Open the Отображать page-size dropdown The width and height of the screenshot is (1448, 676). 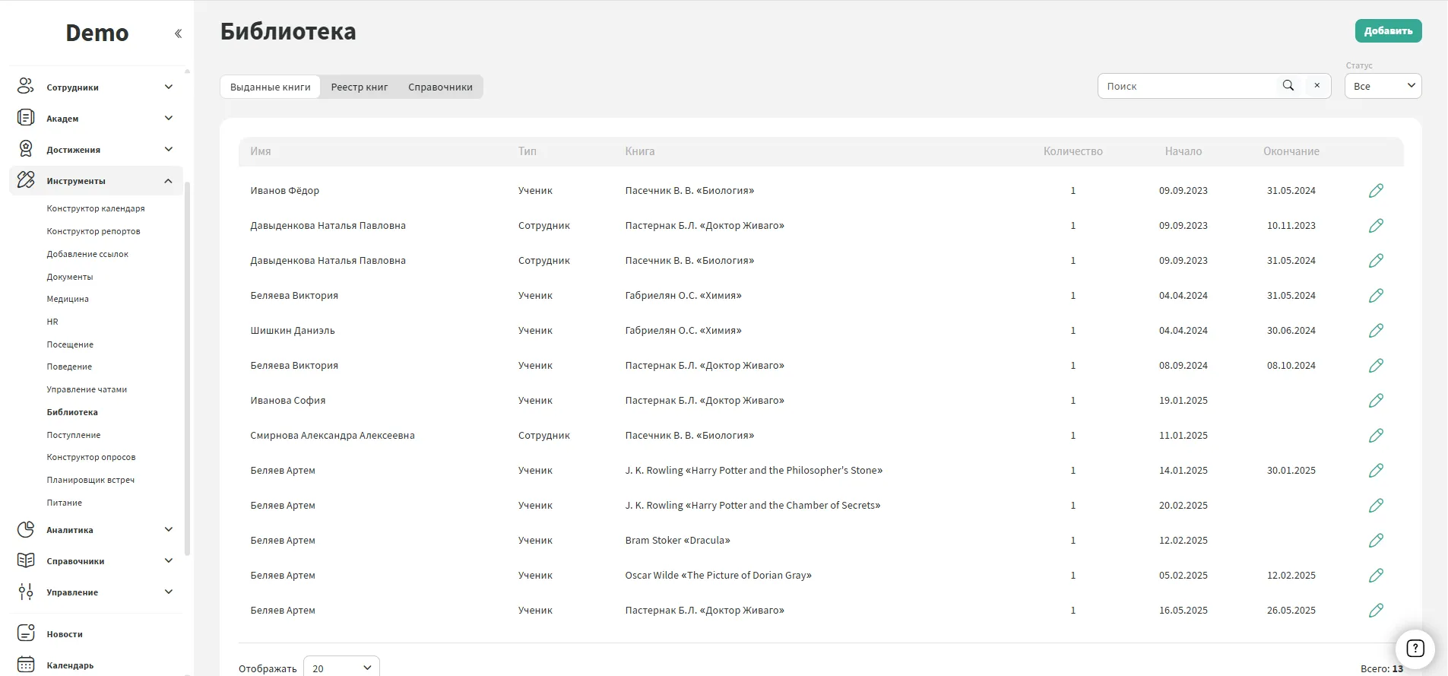point(341,668)
